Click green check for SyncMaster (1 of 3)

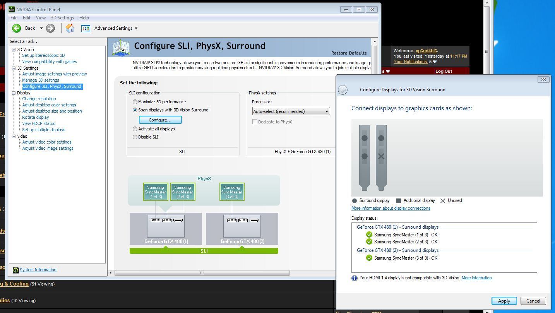(369, 235)
